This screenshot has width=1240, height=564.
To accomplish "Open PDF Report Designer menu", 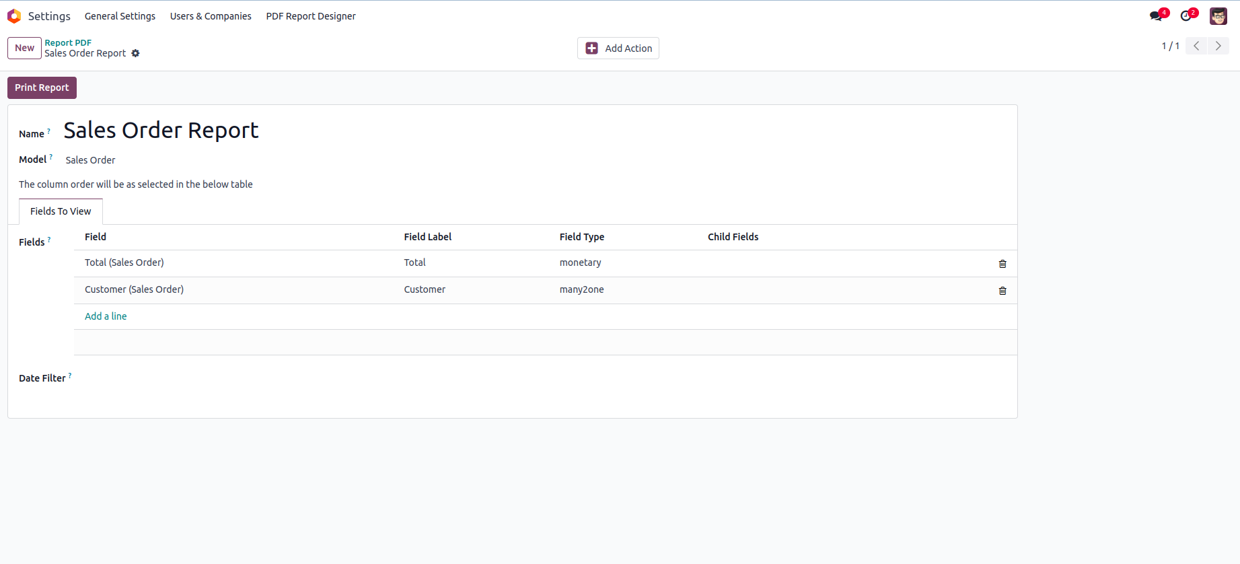I will coord(311,16).
